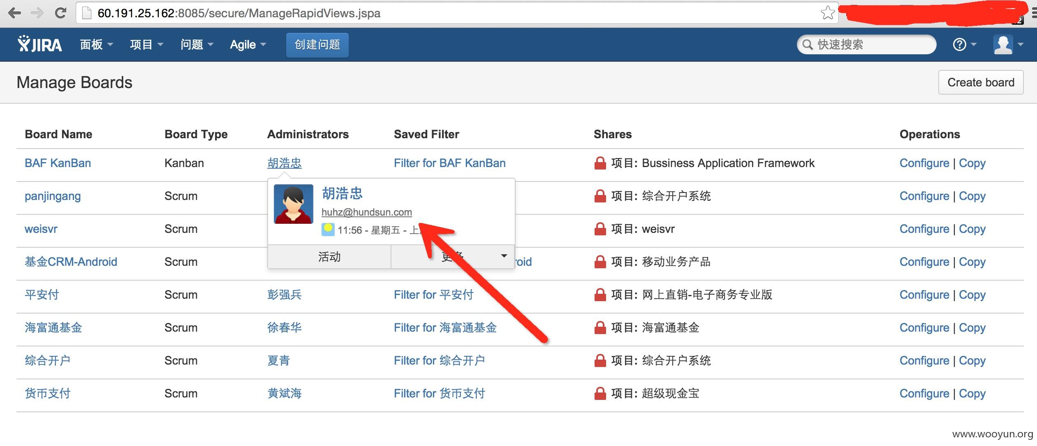Click the 胡浩忠 avatar in the popup
Image resolution: width=1037 pixels, height=446 pixels.
pos(294,204)
